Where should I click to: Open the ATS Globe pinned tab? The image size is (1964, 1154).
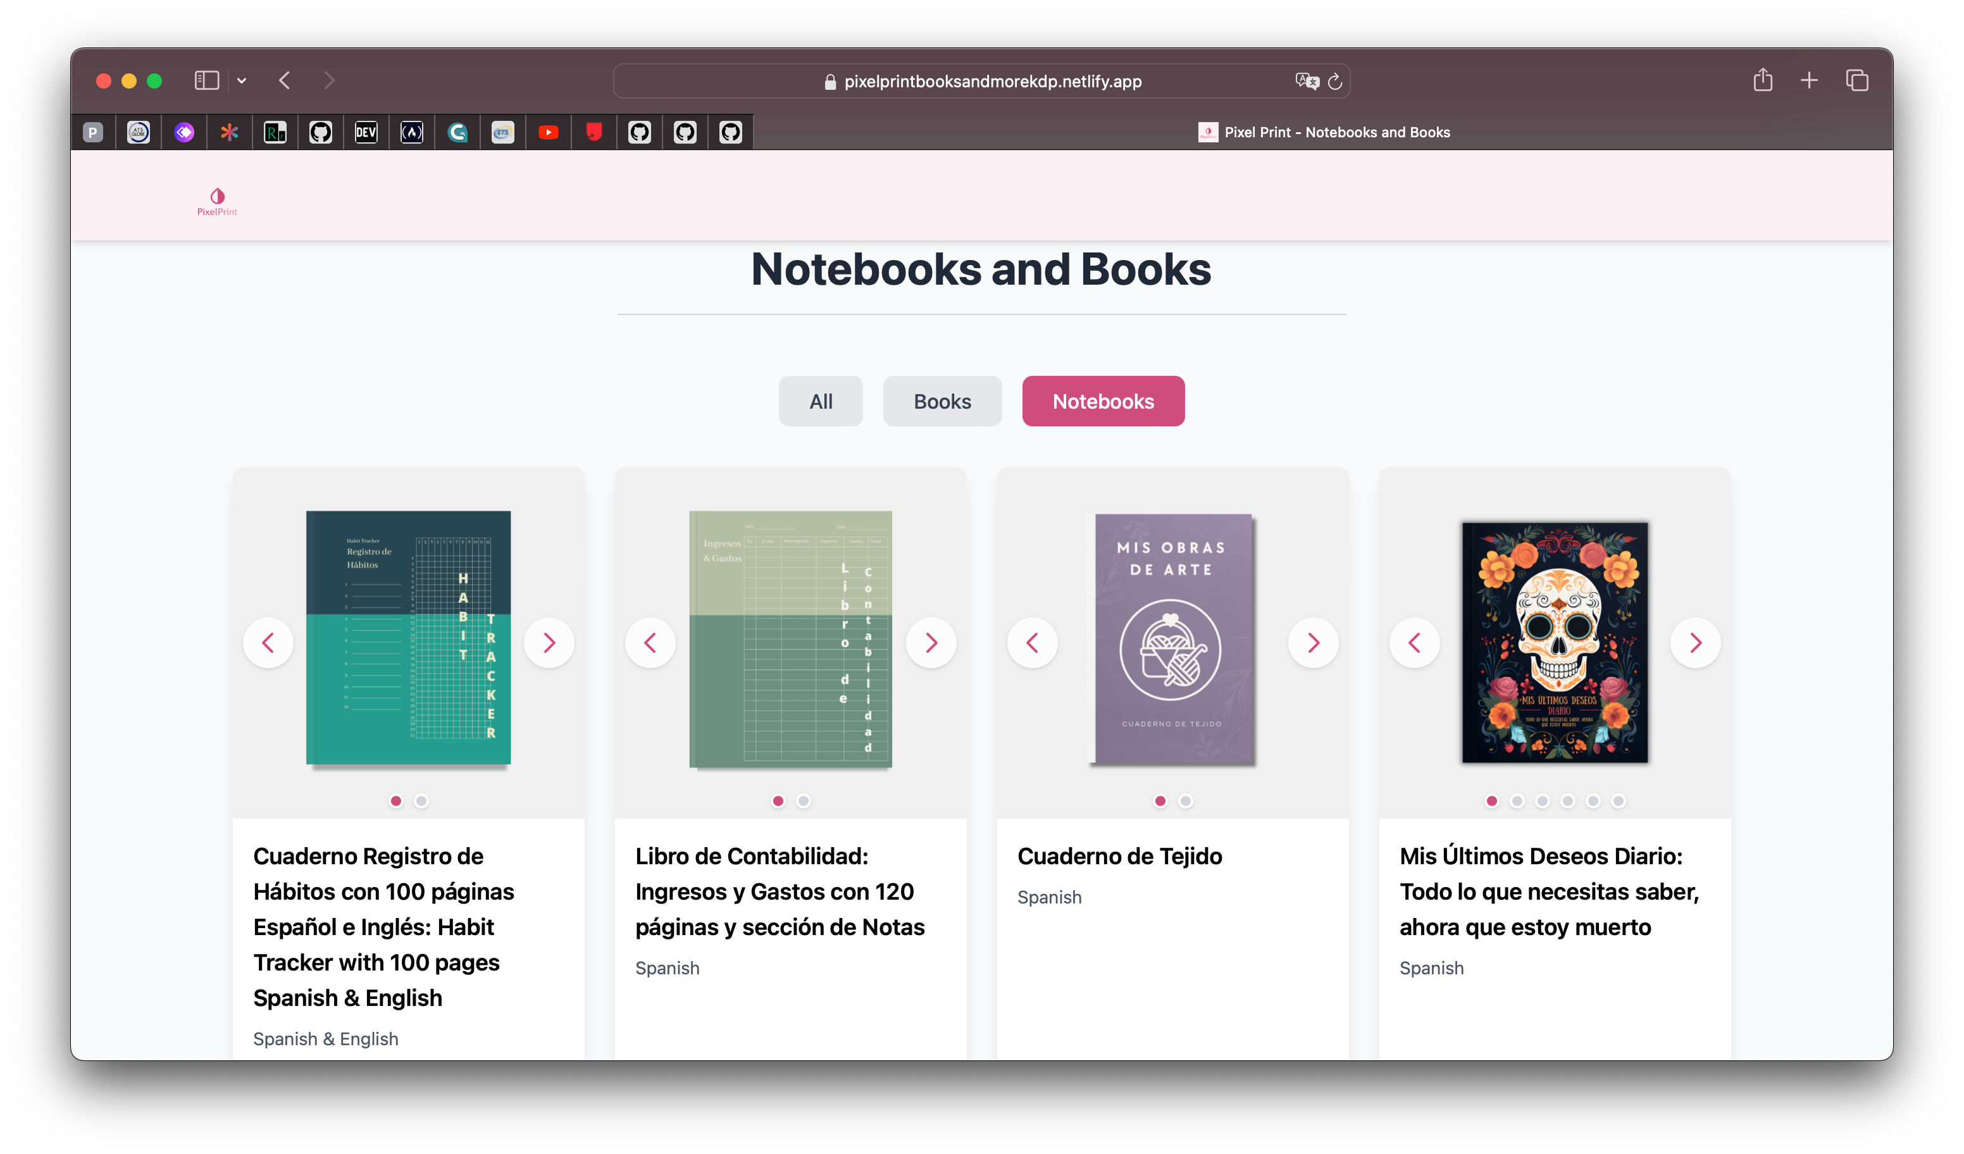(x=139, y=132)
